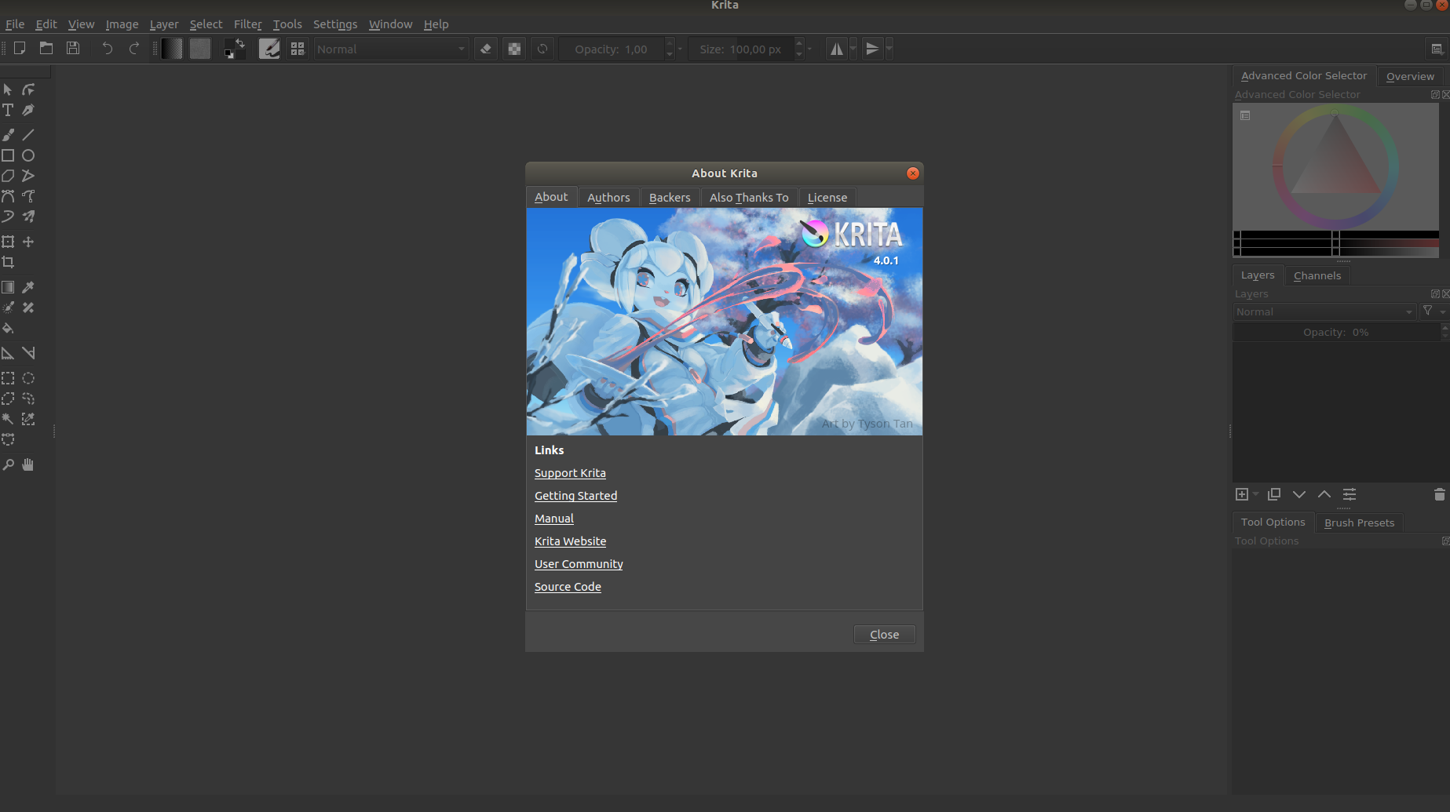
Task: Open an existing document icon
Action: tap(46, 49)
